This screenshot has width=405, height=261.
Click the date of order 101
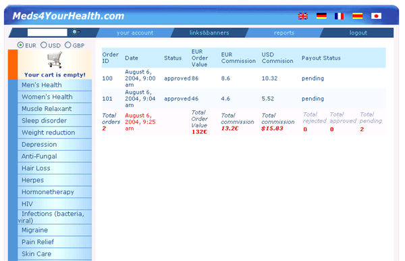pyautogui.click(x=140, y=99)
